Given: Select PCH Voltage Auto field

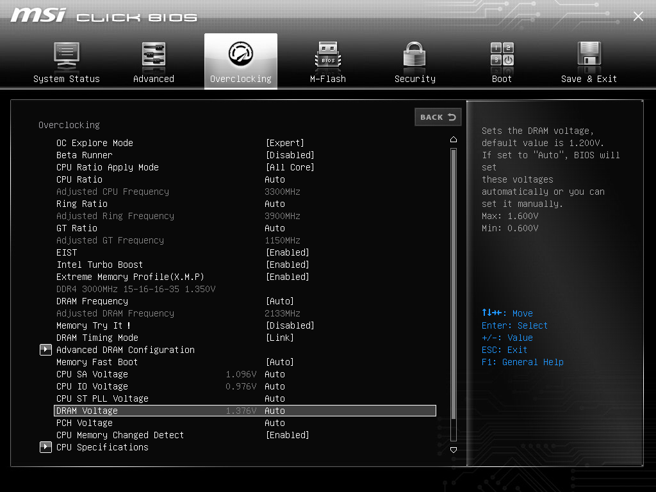Looking at the screenshot, I should (275, 423).
